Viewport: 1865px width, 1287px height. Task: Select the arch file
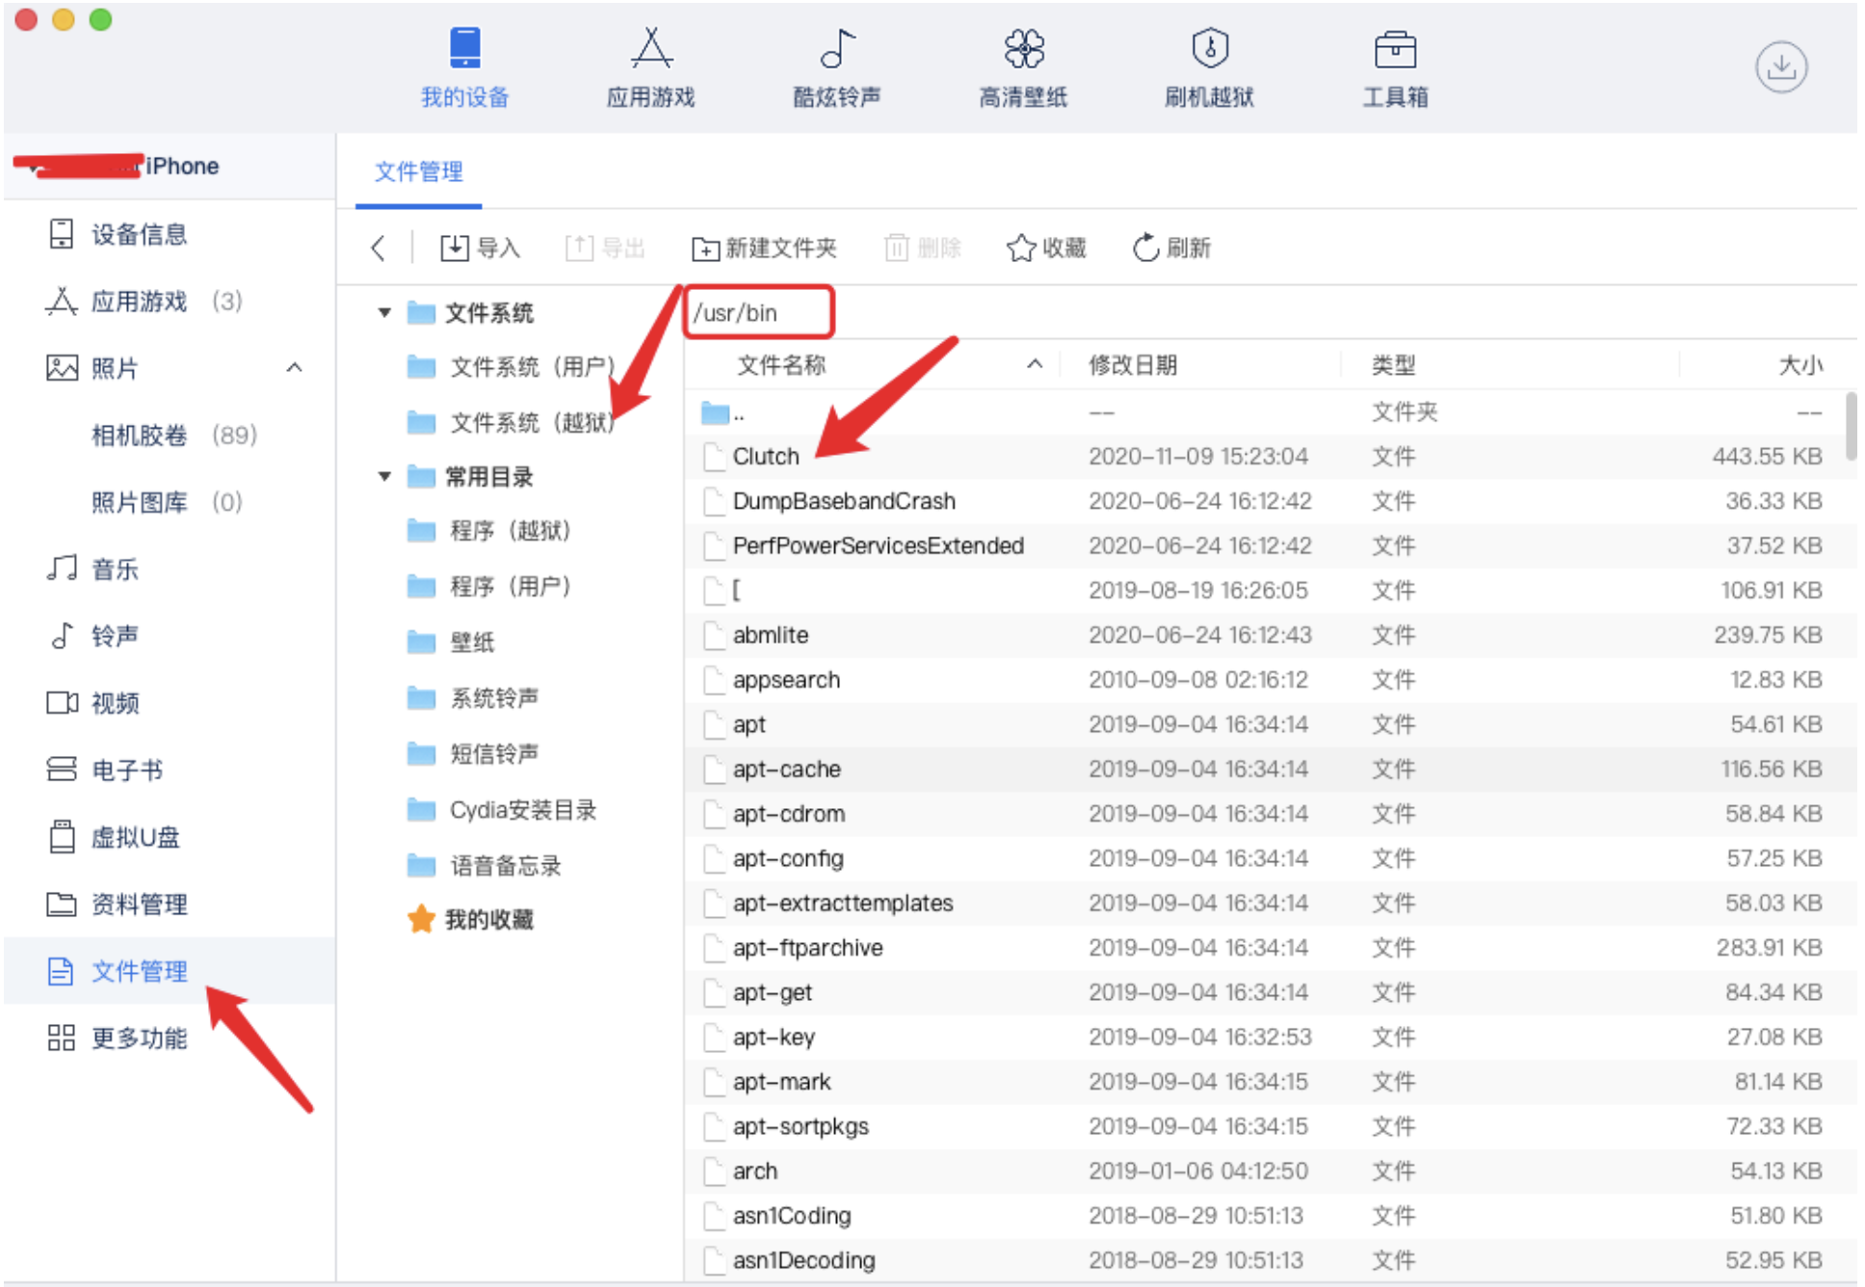point(1266,1171)
